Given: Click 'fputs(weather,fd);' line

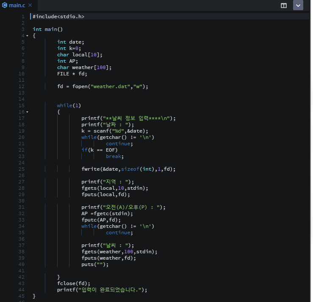Looking at the screenshot, I should click(x=108, y=258).
